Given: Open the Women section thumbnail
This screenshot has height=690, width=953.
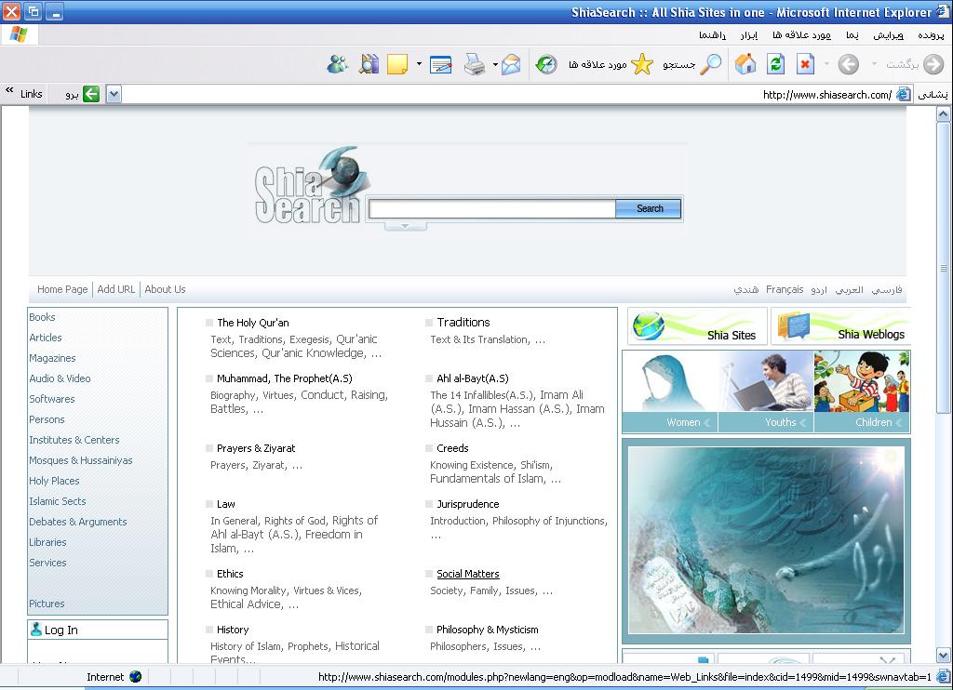Looking at the screenshot, I should (x=670, y=391).
